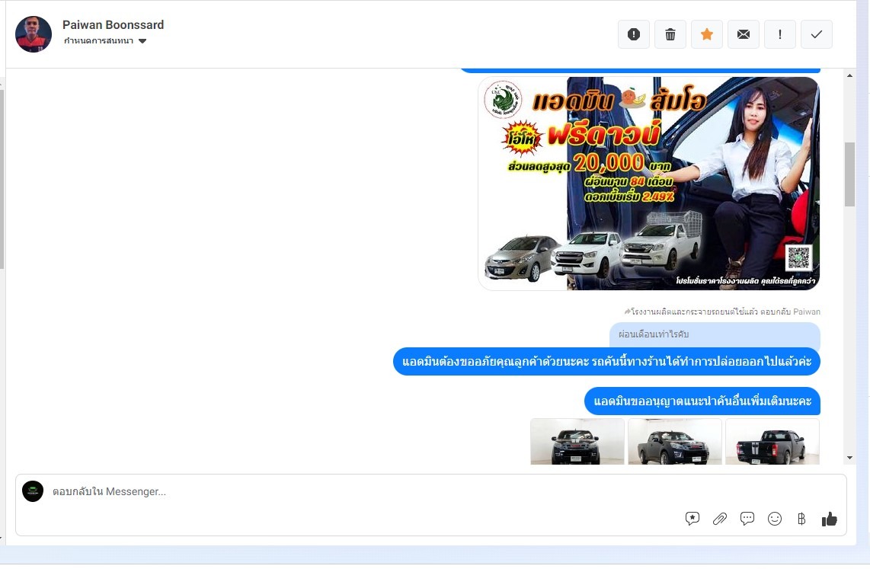
Task: Star this conversation for follow-up
Action: 707,34
